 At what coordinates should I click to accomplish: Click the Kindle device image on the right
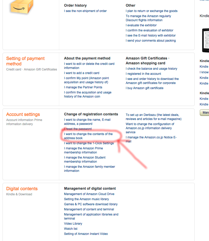pos(206,40)
